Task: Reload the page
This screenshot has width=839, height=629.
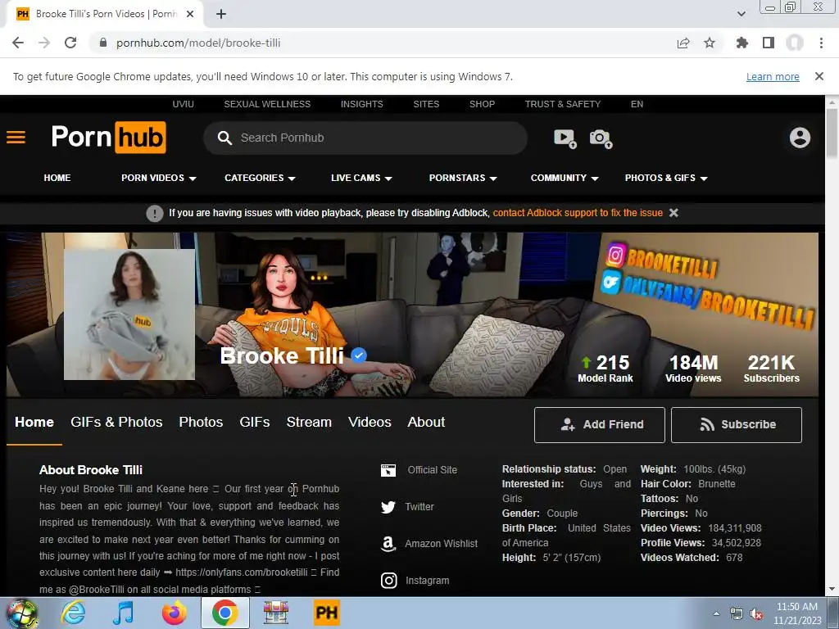Action: coord(70,43)
